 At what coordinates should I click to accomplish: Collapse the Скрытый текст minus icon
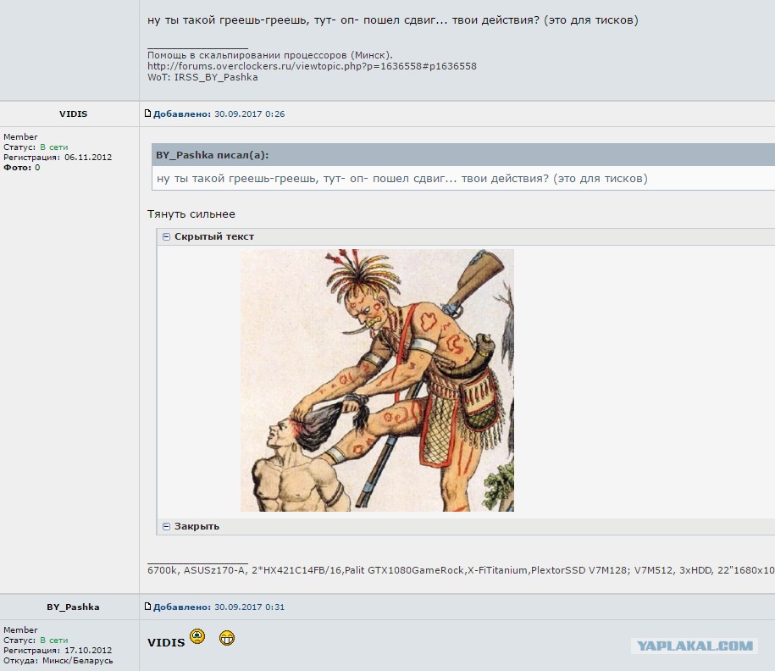pyautogui.click(x=166, y=237)
